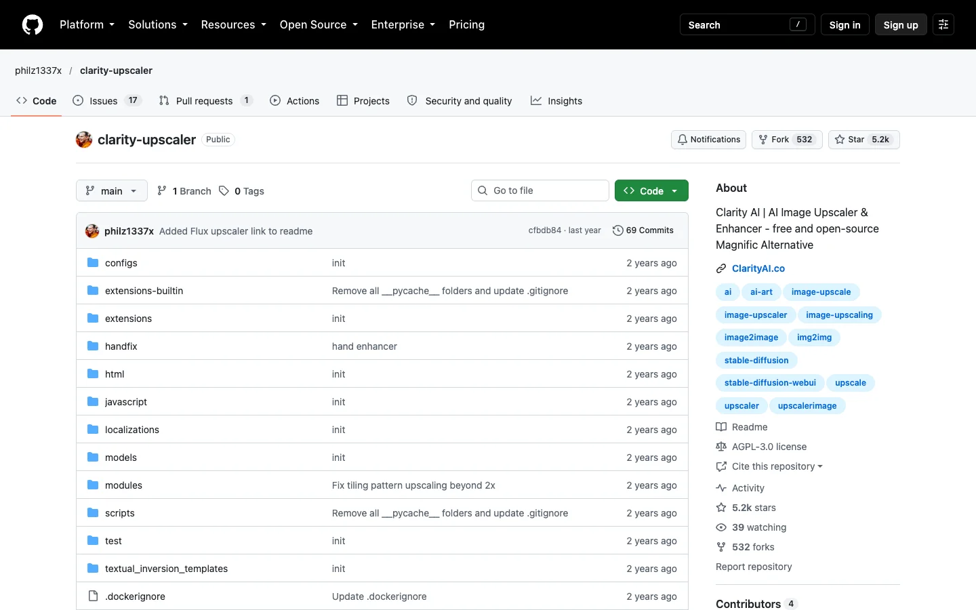Click the Sign in button

(x=845, y=25)
